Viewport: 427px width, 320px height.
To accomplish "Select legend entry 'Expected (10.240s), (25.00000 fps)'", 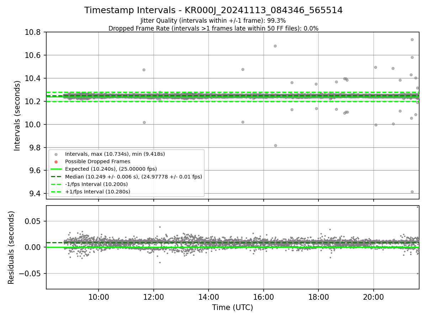I will 111,169.
